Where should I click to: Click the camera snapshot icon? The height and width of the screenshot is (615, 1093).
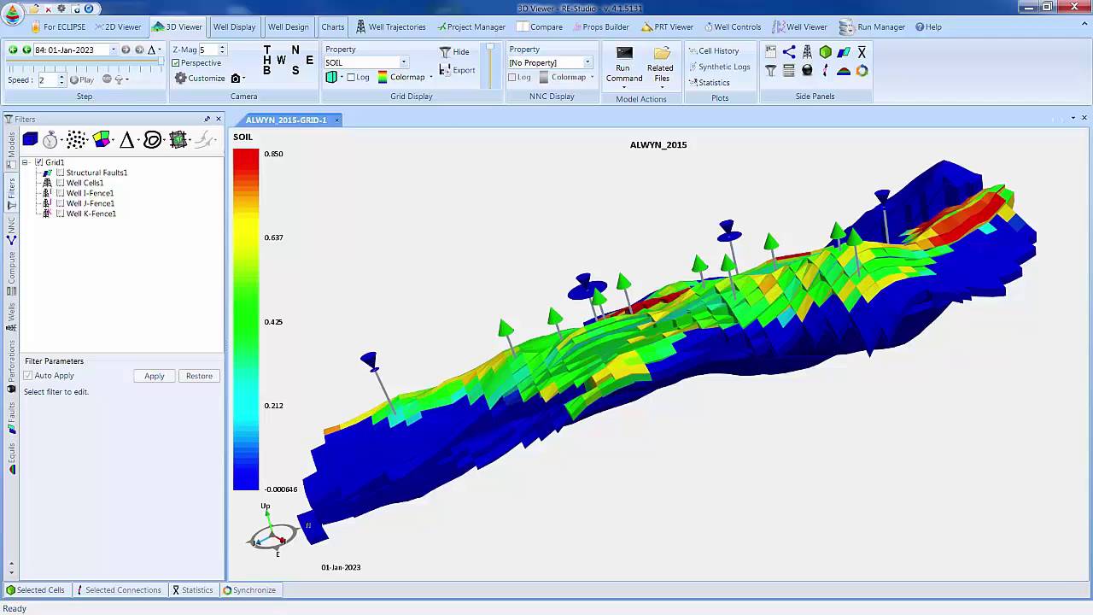point(236,79)
